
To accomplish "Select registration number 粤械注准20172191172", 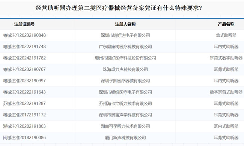I will coord(24,115).
